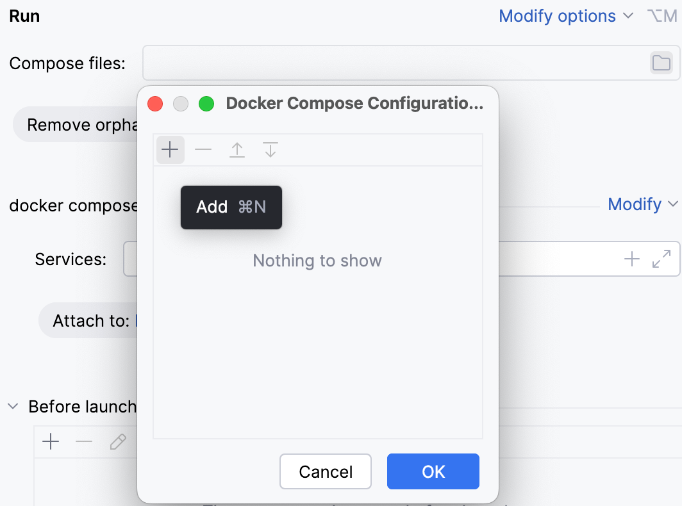
Task: Browse for compose files using the folder icon
Action: point(661,62)
